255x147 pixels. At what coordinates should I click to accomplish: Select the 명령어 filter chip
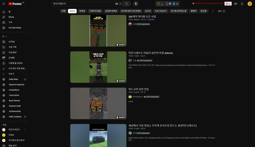[x=193, y=11]
